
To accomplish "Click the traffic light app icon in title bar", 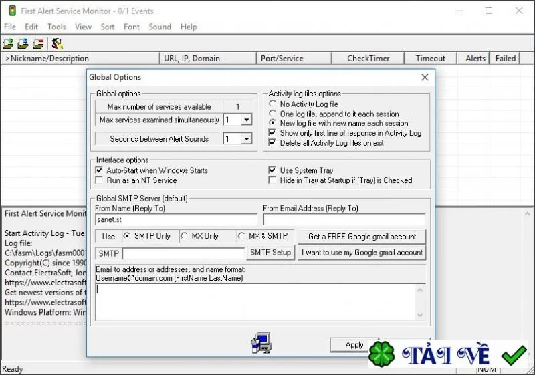I will pos(12,11).
